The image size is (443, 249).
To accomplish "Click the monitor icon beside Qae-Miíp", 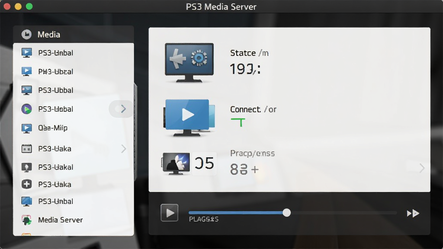I will (26, 128).
